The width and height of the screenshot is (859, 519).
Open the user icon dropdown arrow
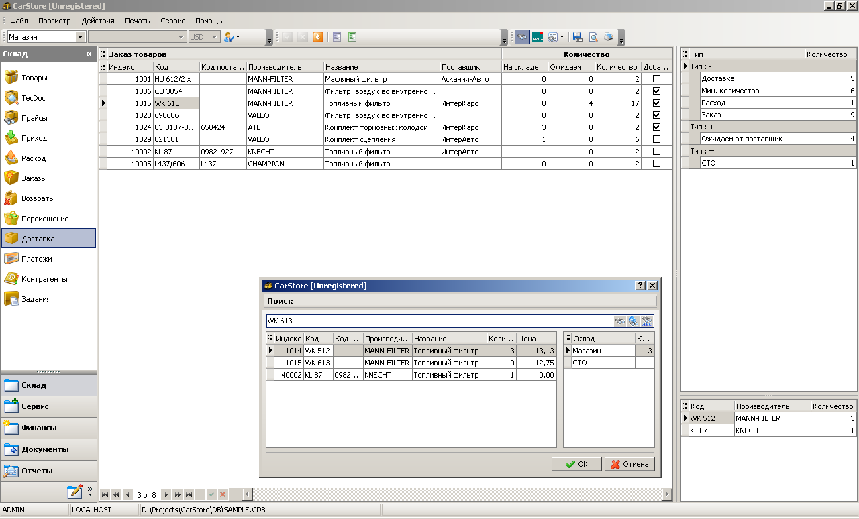pyautogui.click(x=238, y=37)
